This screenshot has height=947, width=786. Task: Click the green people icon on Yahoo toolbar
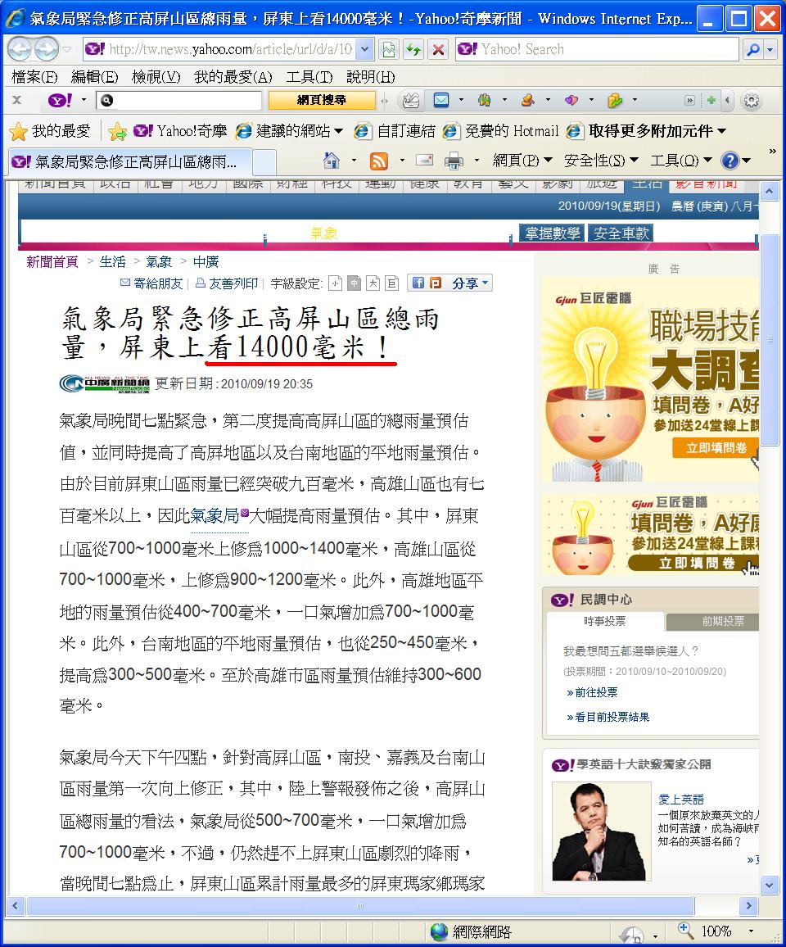click(x=484, y=100)
